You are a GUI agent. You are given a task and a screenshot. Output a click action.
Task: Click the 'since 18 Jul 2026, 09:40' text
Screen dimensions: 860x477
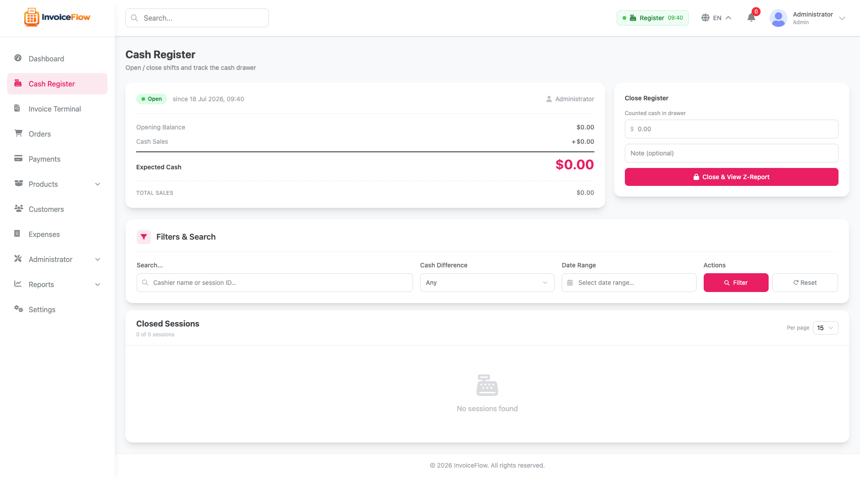(x=208, y=99)
